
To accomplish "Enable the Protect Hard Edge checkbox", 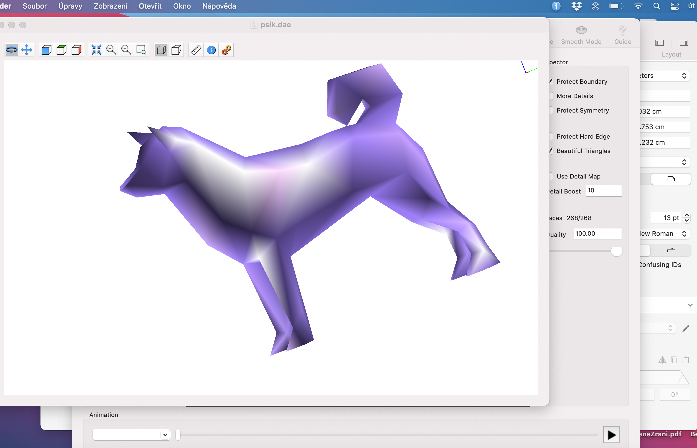I will coord(551,136).
